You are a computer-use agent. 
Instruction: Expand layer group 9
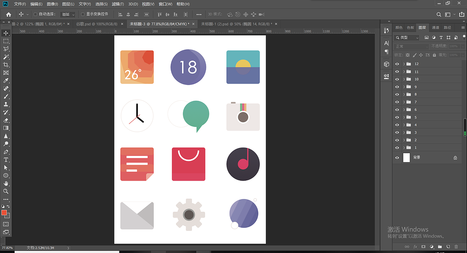pos(404,87)
